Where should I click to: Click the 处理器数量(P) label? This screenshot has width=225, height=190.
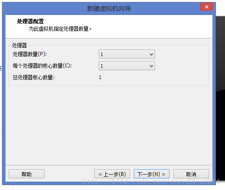(x=30, y=54)
